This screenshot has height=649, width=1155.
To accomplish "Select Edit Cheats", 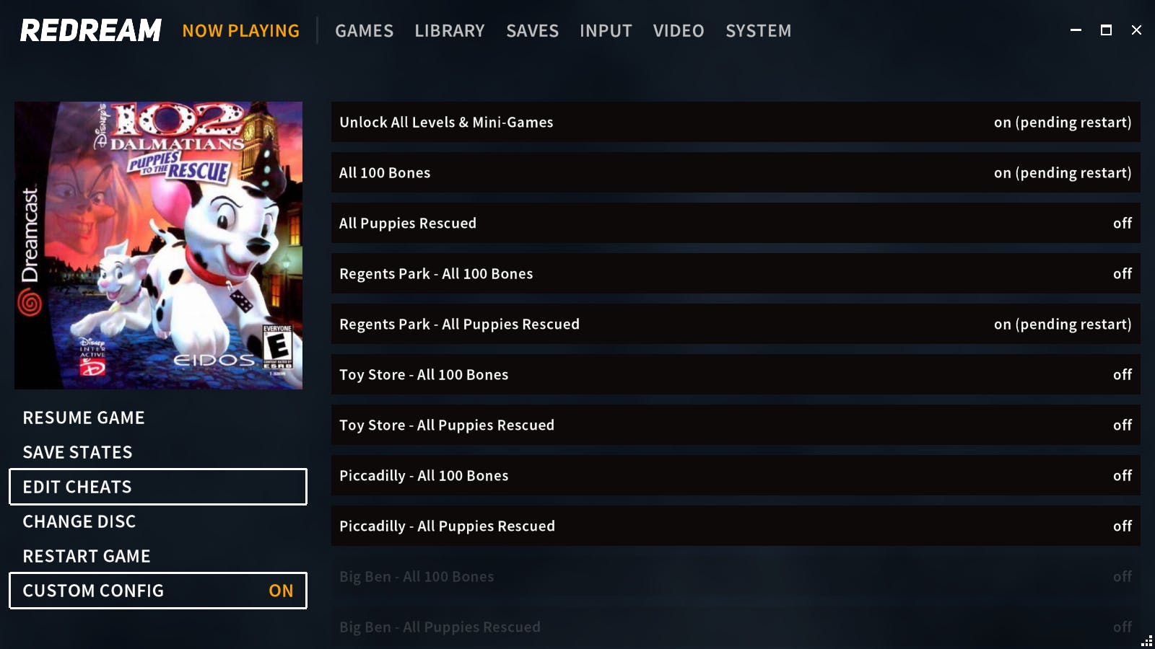I will coord(158,487).
